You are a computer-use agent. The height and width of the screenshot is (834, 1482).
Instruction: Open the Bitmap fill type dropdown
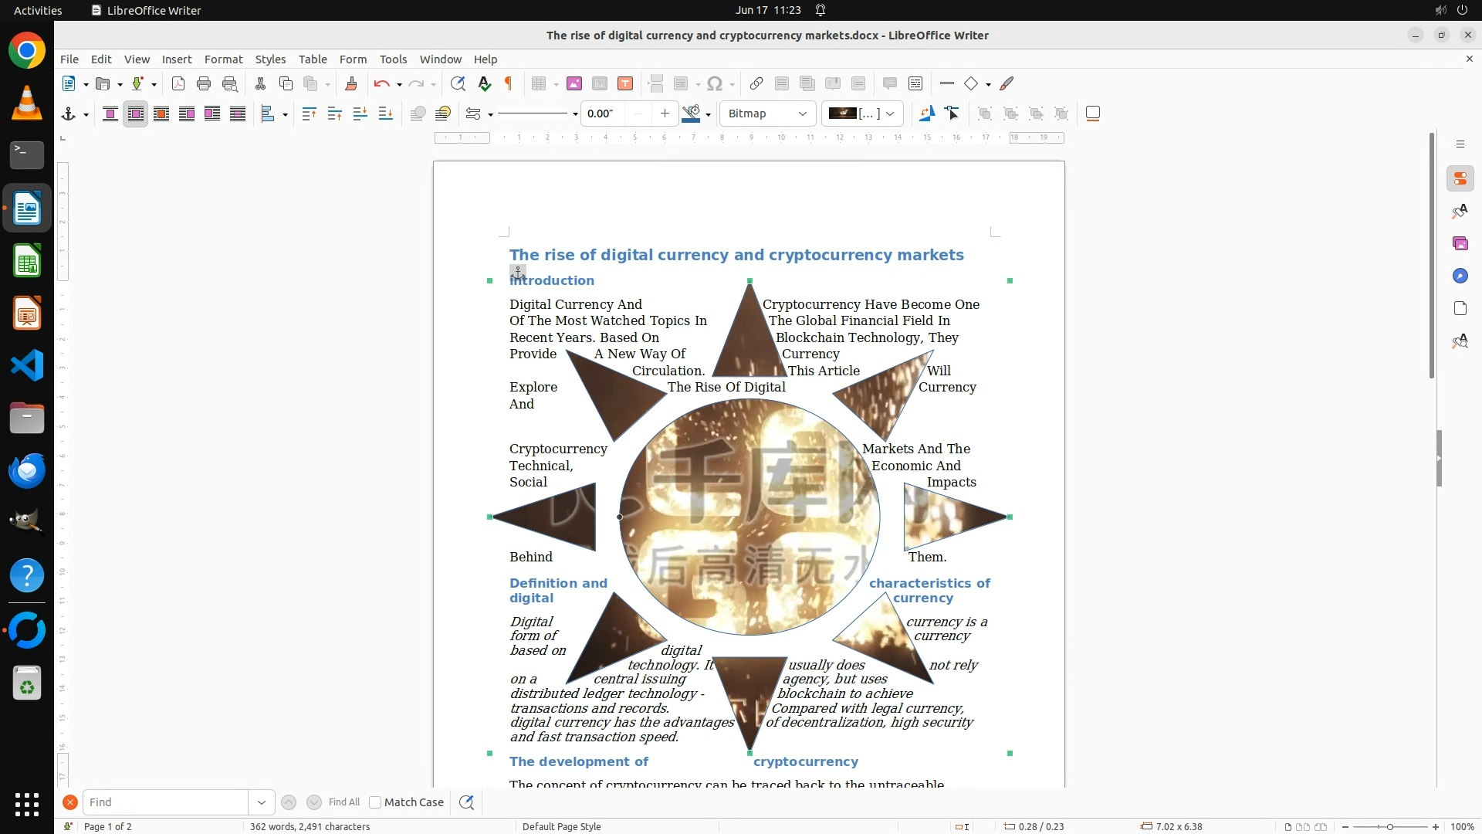pyautogui.click(x=766, y=114)
